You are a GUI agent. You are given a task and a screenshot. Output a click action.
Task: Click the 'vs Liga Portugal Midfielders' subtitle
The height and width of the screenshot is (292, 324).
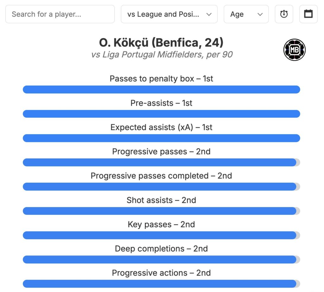click(x=162, y=54)
